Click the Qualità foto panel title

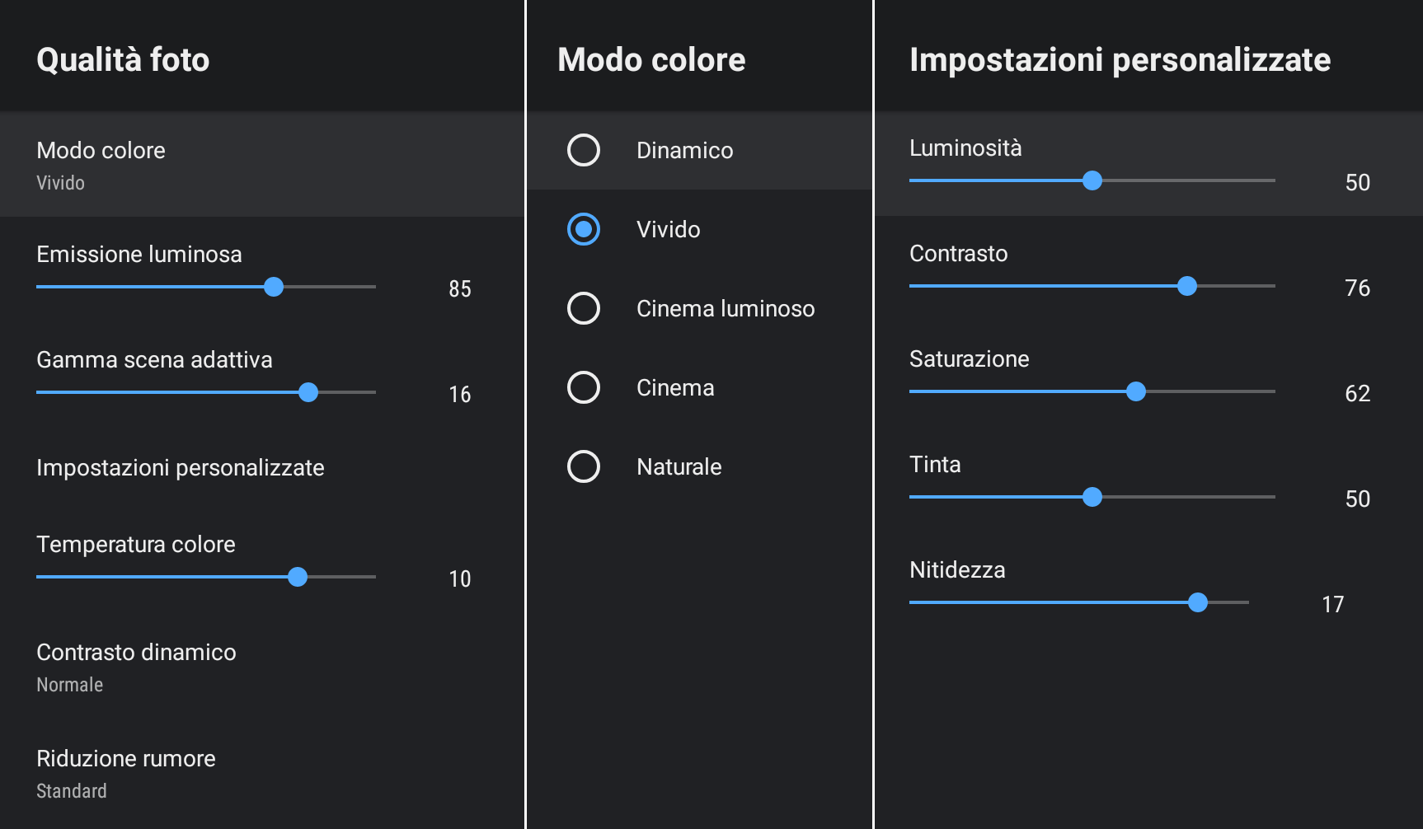click(123, 60)
